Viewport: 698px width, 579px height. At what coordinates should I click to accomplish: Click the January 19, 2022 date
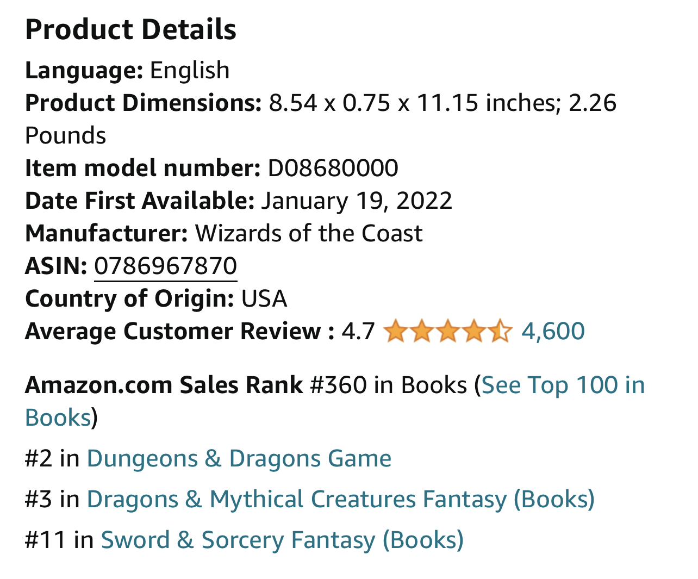tap(356, 201)
